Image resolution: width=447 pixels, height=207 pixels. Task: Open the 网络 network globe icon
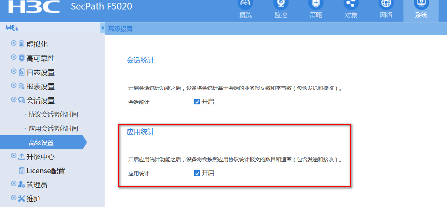point(386,4)
